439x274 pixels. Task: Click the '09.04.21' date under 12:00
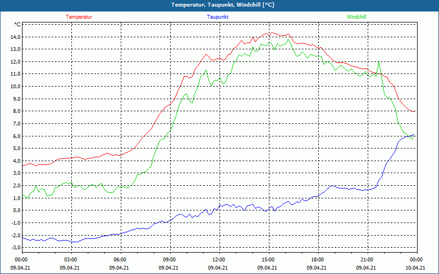(x=218, y=268)
